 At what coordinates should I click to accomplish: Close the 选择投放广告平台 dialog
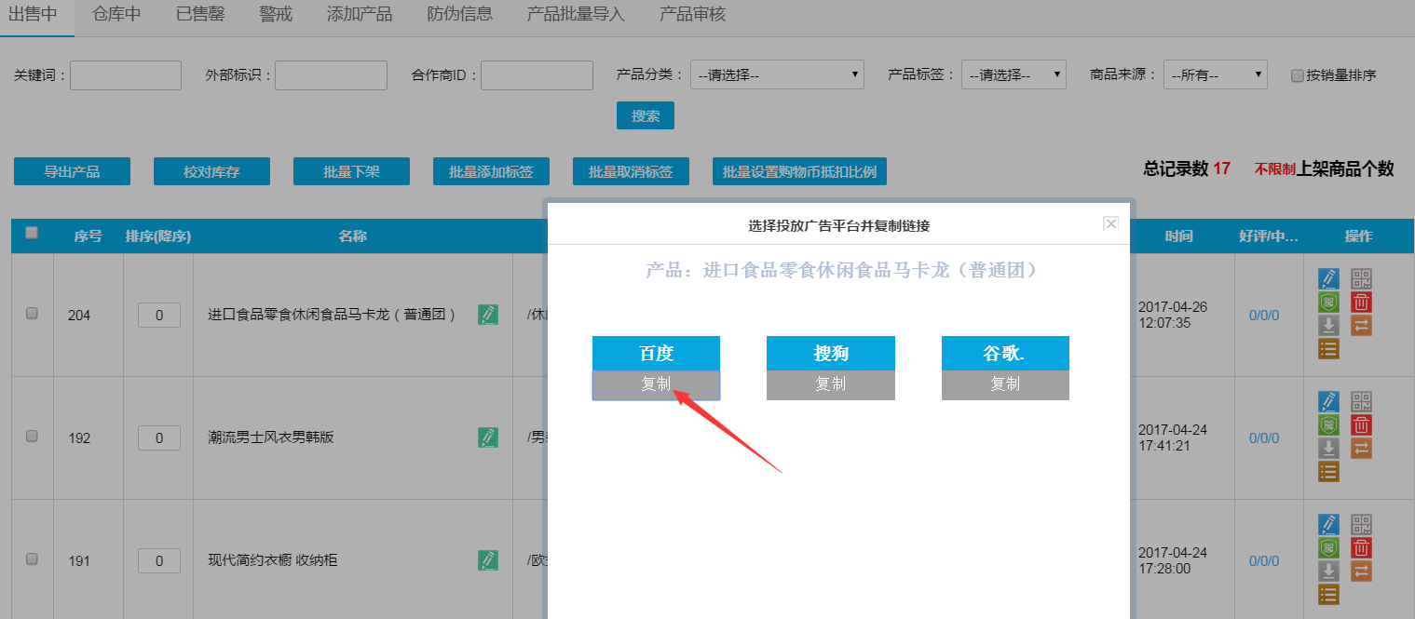tap(1110, 223)
